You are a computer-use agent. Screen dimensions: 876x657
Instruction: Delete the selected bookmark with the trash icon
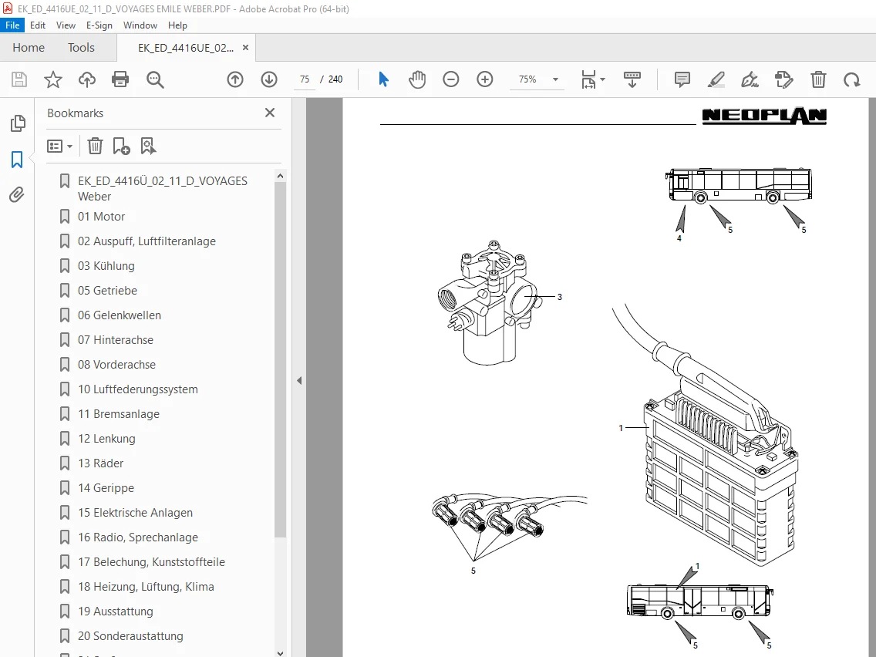[x=95, y=146]
